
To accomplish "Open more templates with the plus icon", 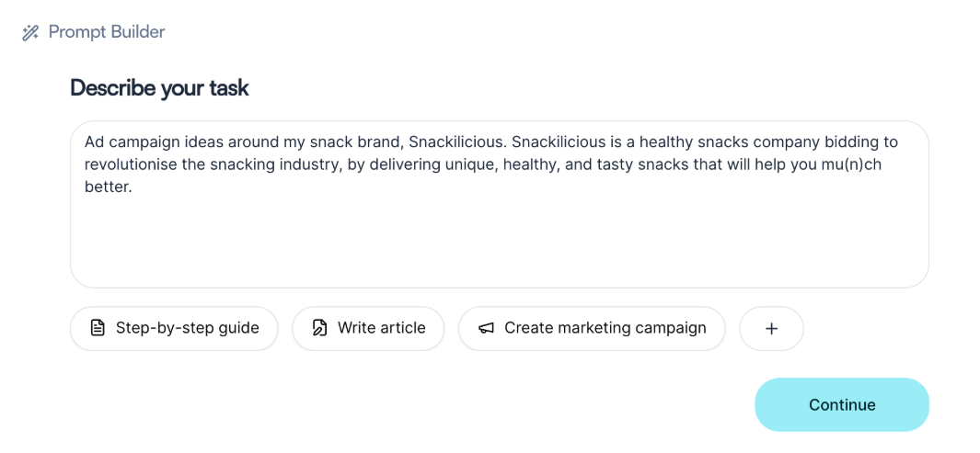I will coord(771,329).
